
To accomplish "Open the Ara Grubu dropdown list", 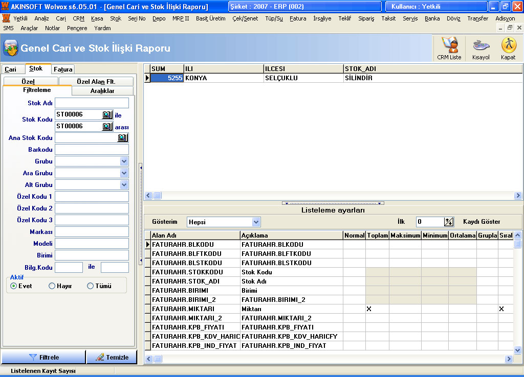I will (124, 173).
